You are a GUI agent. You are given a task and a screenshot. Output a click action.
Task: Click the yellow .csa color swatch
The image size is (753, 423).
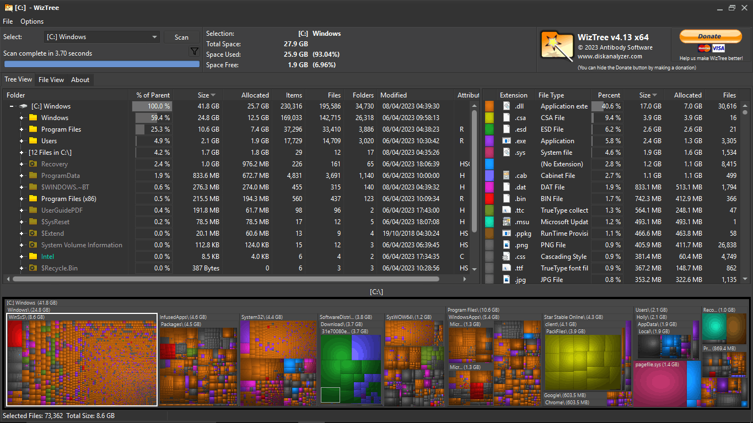pos(489,118)
